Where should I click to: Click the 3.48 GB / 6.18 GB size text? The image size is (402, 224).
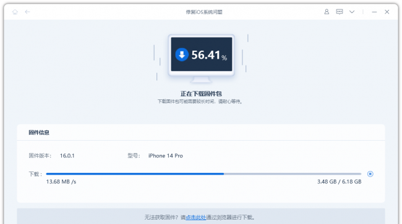click(x=339, y=182)
